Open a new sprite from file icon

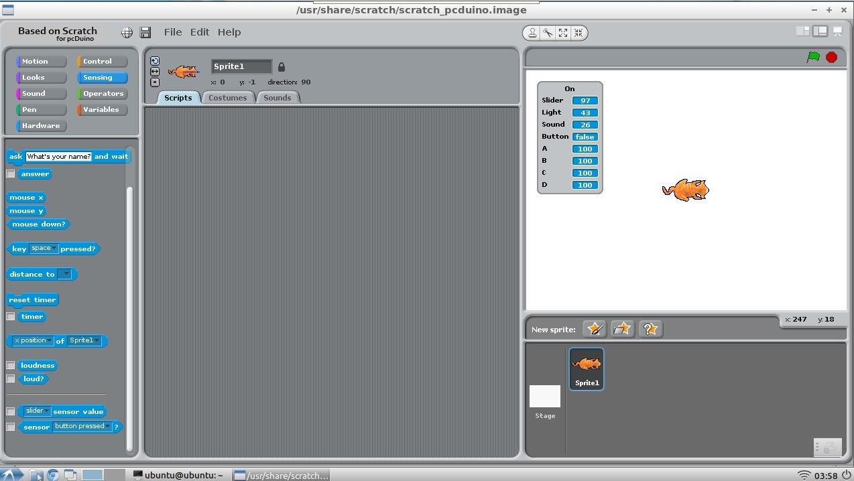click(x=622, y=329)
